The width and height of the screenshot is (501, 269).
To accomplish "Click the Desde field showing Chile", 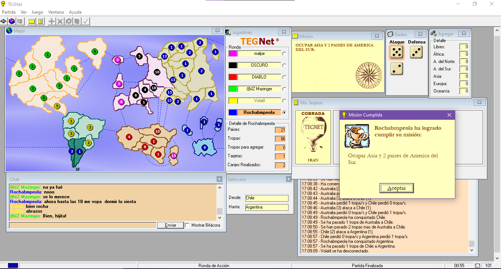I will click(266, 198).
